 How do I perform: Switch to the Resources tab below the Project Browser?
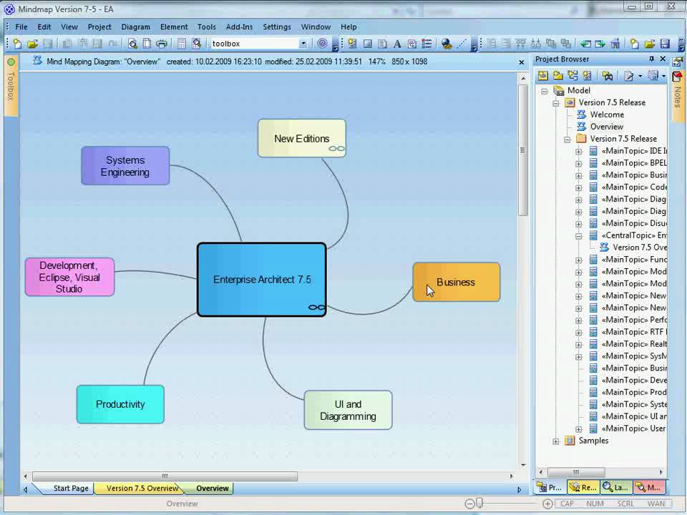coord(583,487)
